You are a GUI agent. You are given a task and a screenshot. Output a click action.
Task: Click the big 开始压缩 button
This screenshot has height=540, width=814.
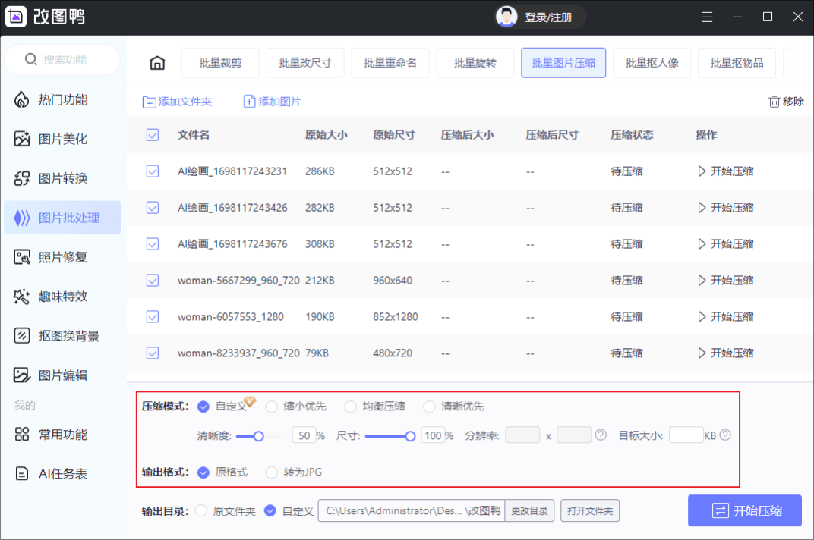tap(744, 510)
